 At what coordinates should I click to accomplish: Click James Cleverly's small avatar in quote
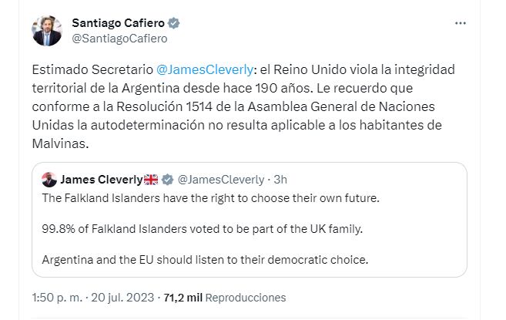(x=49, y=180)
